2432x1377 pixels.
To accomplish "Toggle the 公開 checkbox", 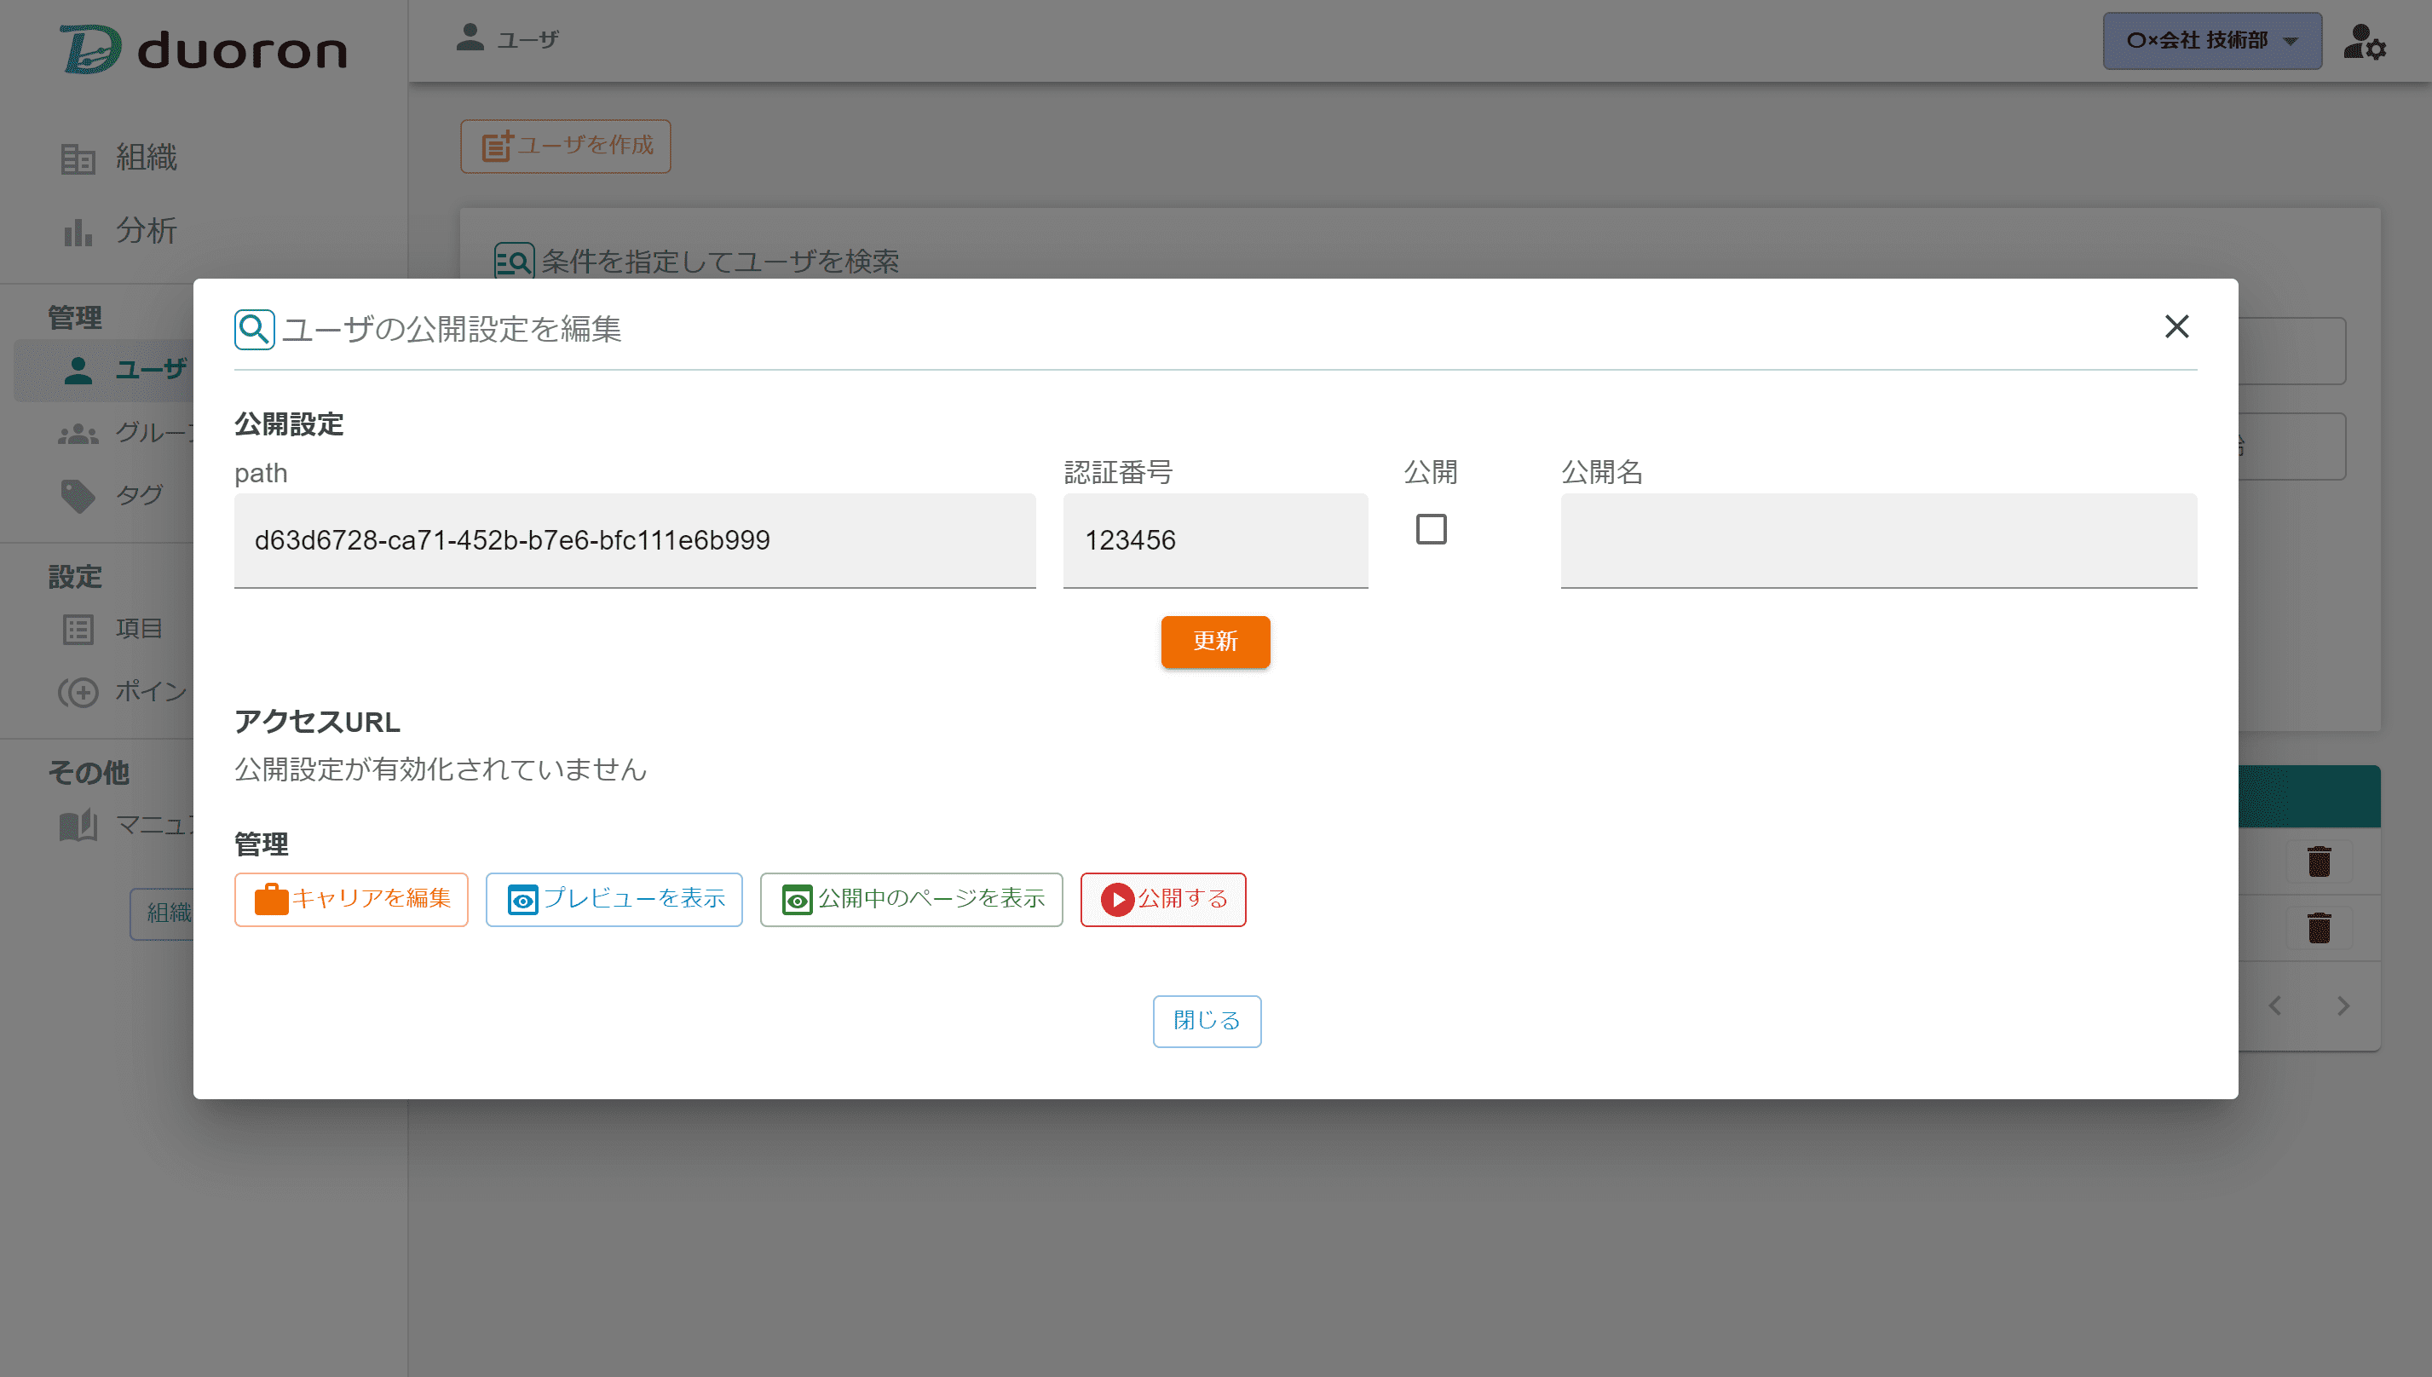I will pos(1431,530).
